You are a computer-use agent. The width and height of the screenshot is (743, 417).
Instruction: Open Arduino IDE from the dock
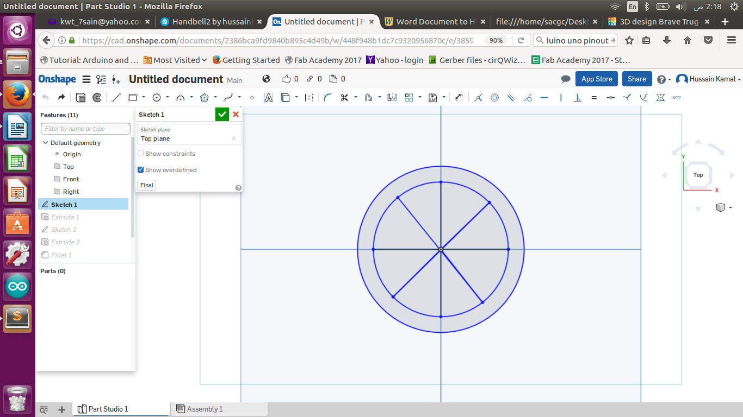click(x=17, y=287)
